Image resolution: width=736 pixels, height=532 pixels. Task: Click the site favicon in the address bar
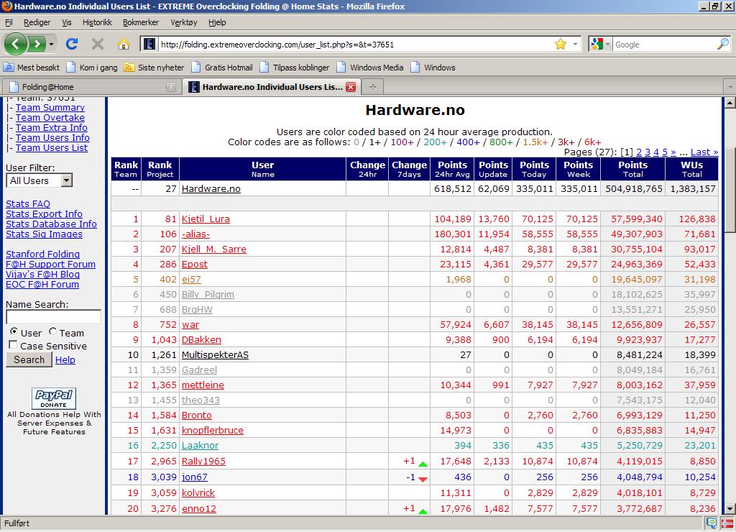(149, 44)
